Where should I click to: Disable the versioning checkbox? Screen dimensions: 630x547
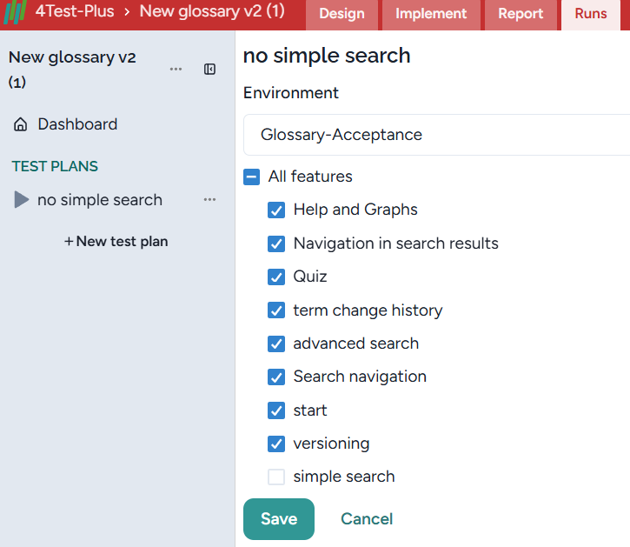tap(276, 444)
